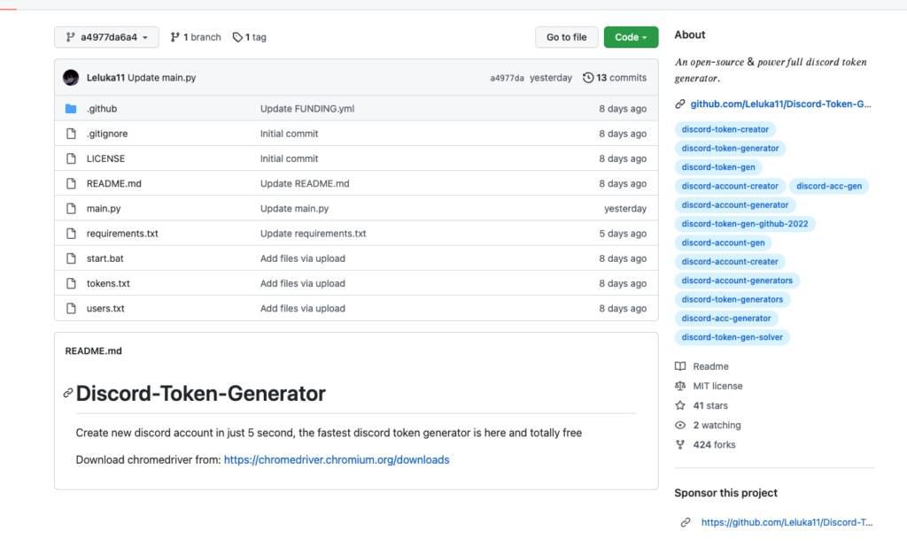Click the commits history clock icon
This screenshot has width=907, height=554.
pos(588,78)
